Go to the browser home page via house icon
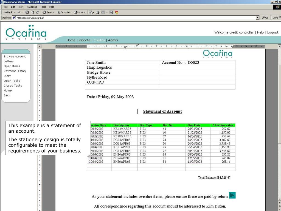The image size is (281, 211). pyautogui.click(x=38, y=12)
